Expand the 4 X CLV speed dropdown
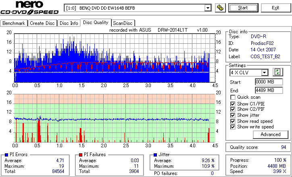This screenshot has height=177, width=292. (264, 73)
